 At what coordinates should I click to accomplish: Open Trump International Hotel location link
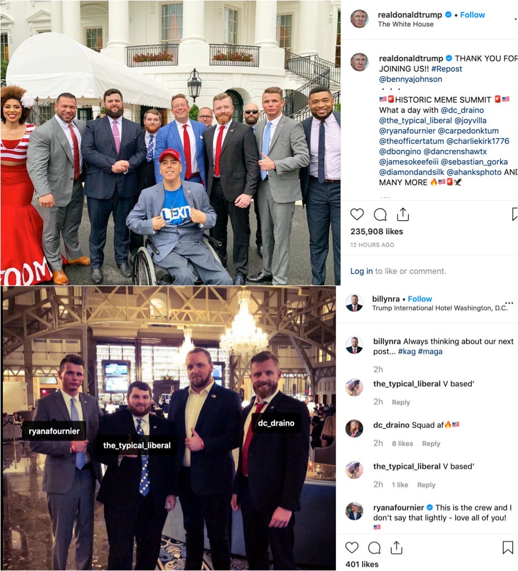pyautogui.click(x=439, y=308)
